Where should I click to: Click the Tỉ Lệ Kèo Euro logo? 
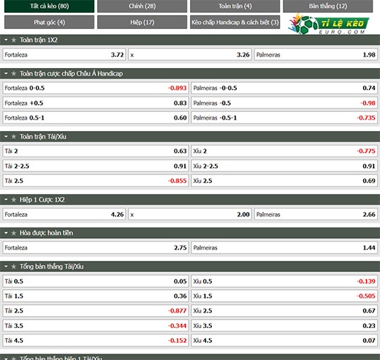[x=328, y=24]
